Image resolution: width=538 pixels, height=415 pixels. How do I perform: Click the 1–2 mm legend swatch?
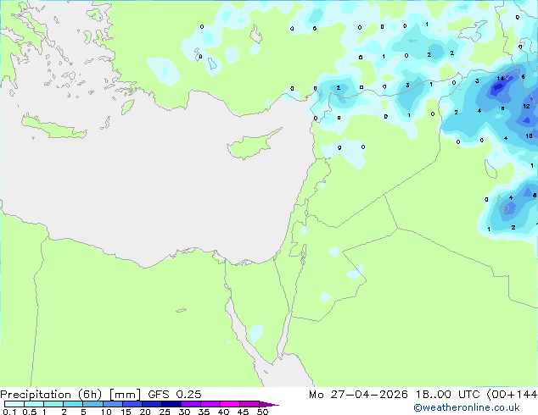pyautogui.click(x=53, y=404)
